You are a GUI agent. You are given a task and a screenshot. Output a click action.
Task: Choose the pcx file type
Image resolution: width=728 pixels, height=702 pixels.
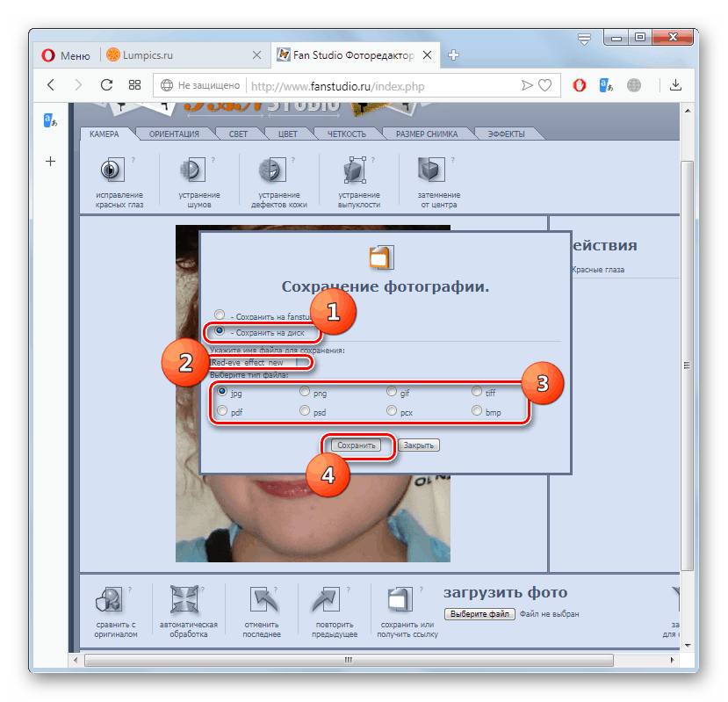[x=392, y=410]
